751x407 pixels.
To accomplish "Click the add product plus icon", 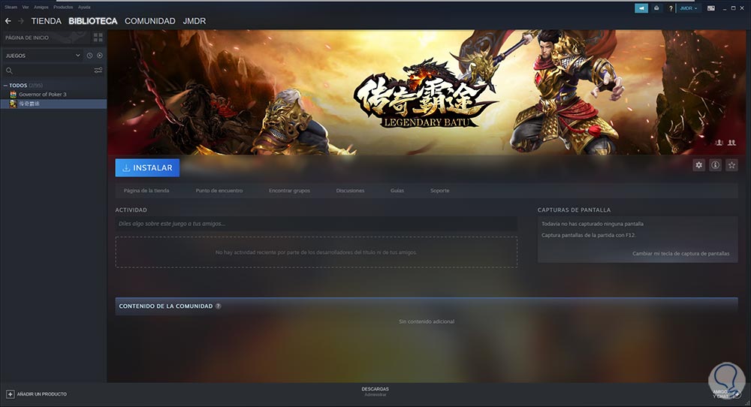I will click(x=10, y=394).
